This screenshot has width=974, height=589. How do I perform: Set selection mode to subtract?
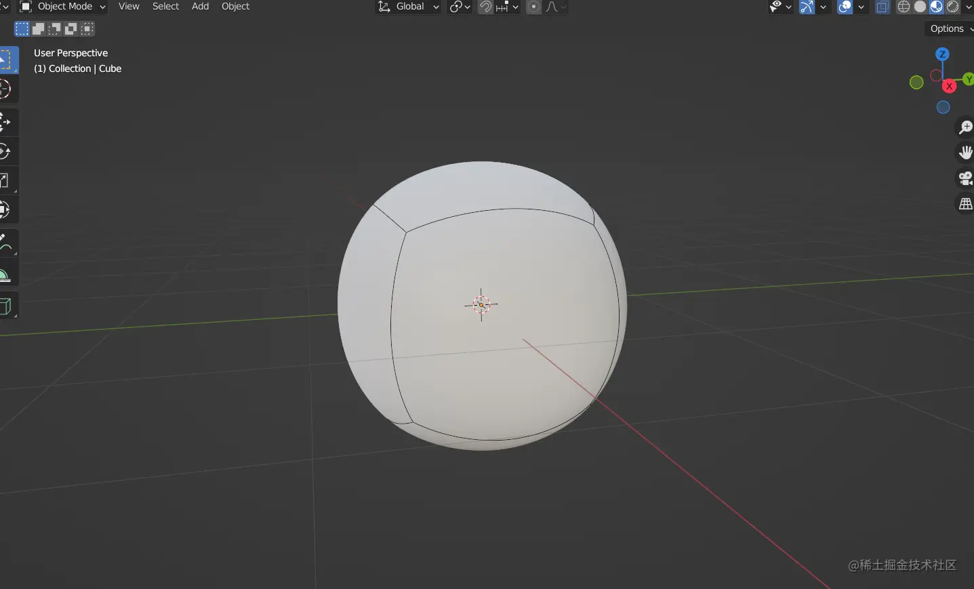[x=55, y=28]
